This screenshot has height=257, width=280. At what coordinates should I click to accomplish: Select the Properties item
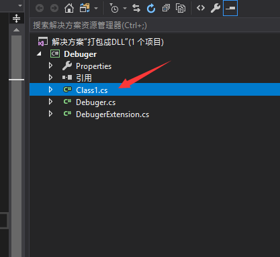tap(93, 66)
